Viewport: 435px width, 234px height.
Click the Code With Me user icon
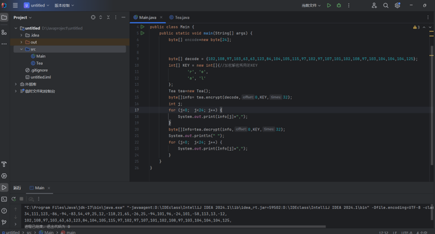374,5
